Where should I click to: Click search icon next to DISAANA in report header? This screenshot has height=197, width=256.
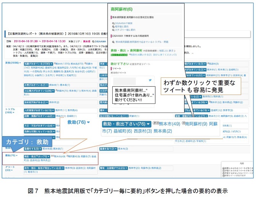pyautogui.click(x=94, y=41)
